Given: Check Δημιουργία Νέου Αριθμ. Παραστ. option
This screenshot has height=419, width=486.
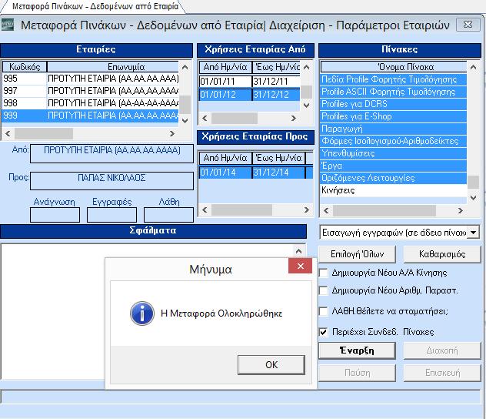Looking at the screenshot, I should 323,291.
